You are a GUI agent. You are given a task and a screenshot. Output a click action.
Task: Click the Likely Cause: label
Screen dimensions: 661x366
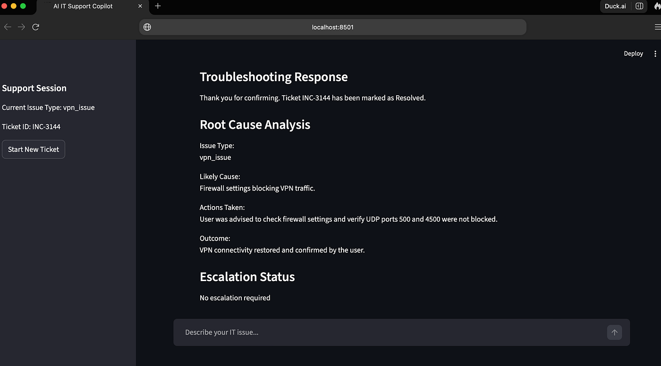coord(220,176)
